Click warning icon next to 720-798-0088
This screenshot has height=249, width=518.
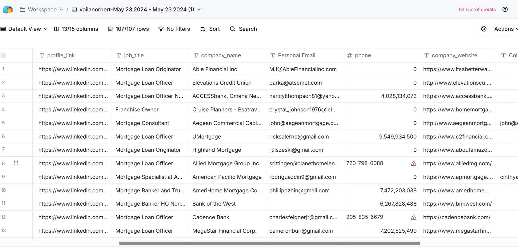[x=414, y=163]
